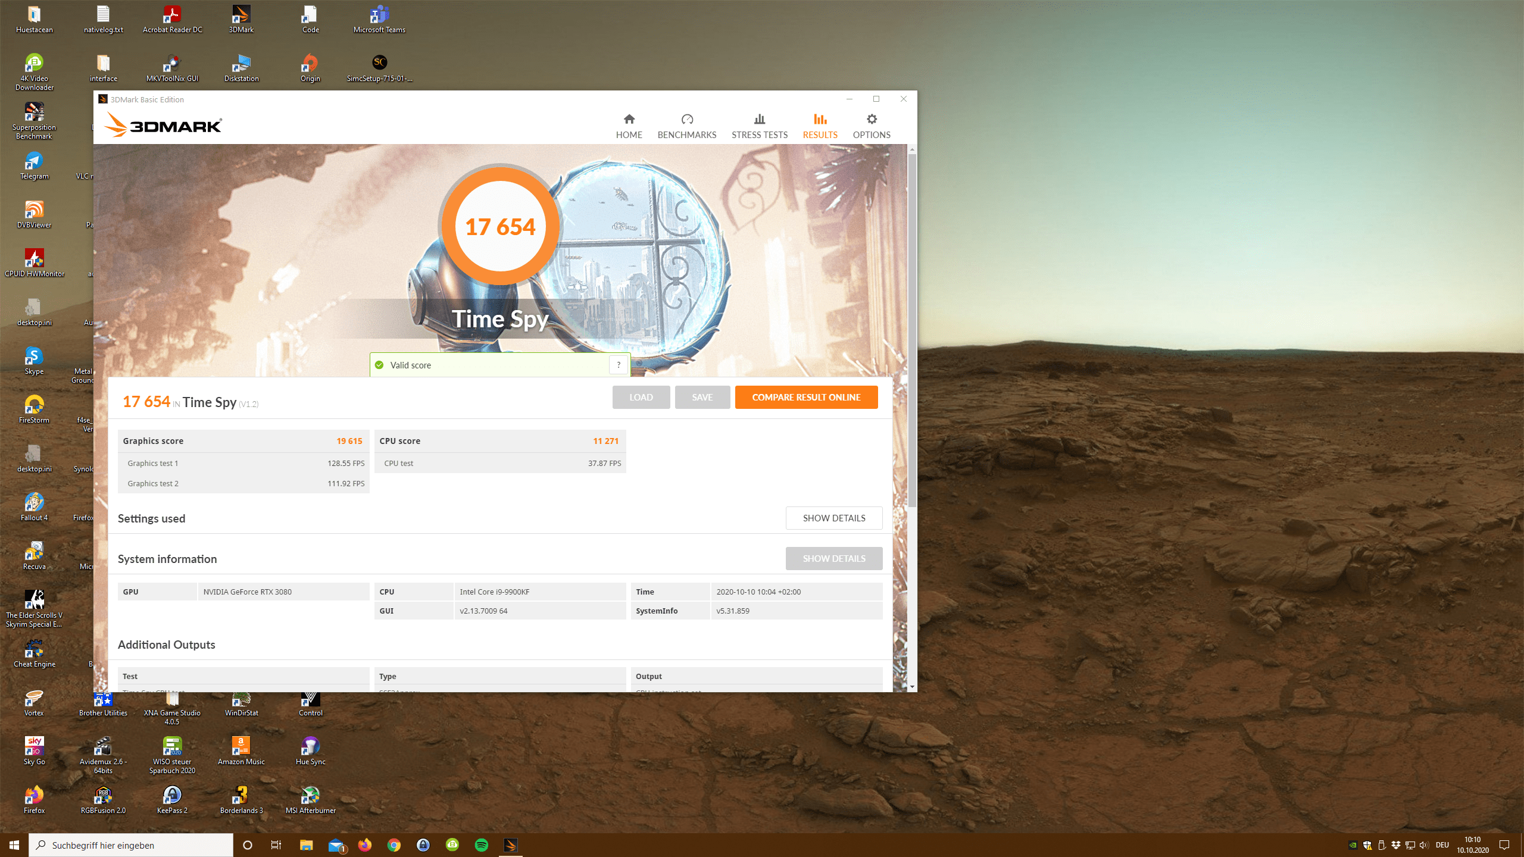The height and width of the screenshot is (857, 1524).
Task: Expand Settings used with SHOW DETAILS
Action: pyautogui.click(x=833, y=518)
